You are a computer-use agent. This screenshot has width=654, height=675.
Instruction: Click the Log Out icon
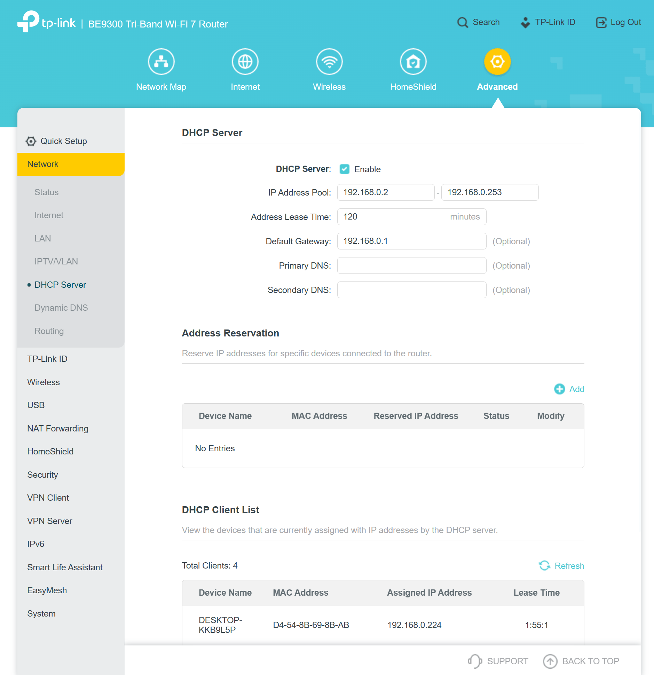click(601, 22)
